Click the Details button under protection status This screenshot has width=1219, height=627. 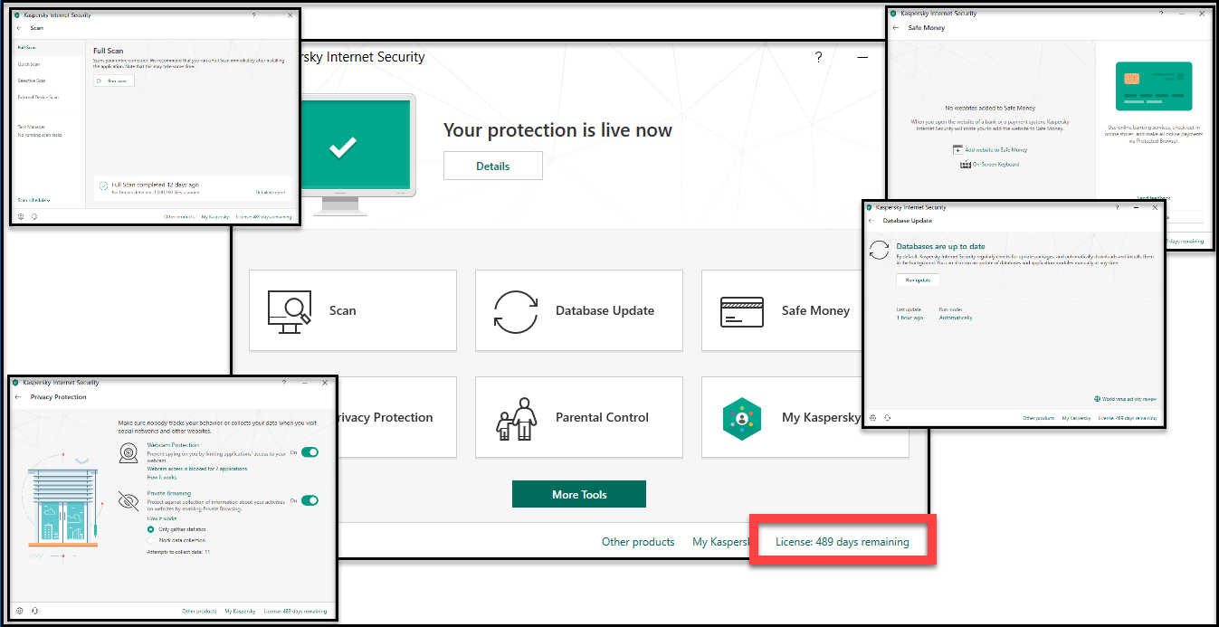pos(493,166)
